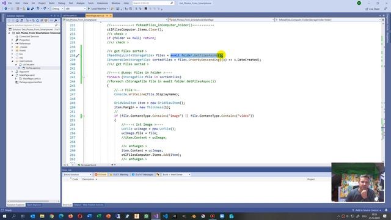The image size is (391, 220).
Task: Click the Solution Explorer Properties wrench icon
Action: click(56, 20)
